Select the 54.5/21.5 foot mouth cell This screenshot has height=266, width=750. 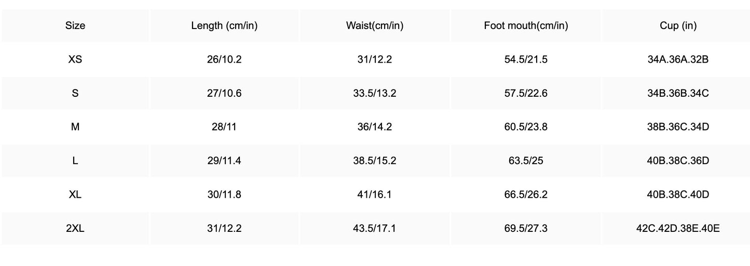[526, 60]
